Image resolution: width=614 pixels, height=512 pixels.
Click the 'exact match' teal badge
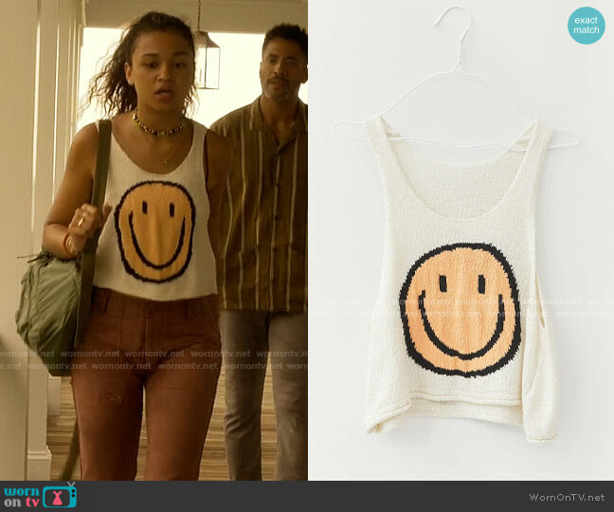click(587, 25)
